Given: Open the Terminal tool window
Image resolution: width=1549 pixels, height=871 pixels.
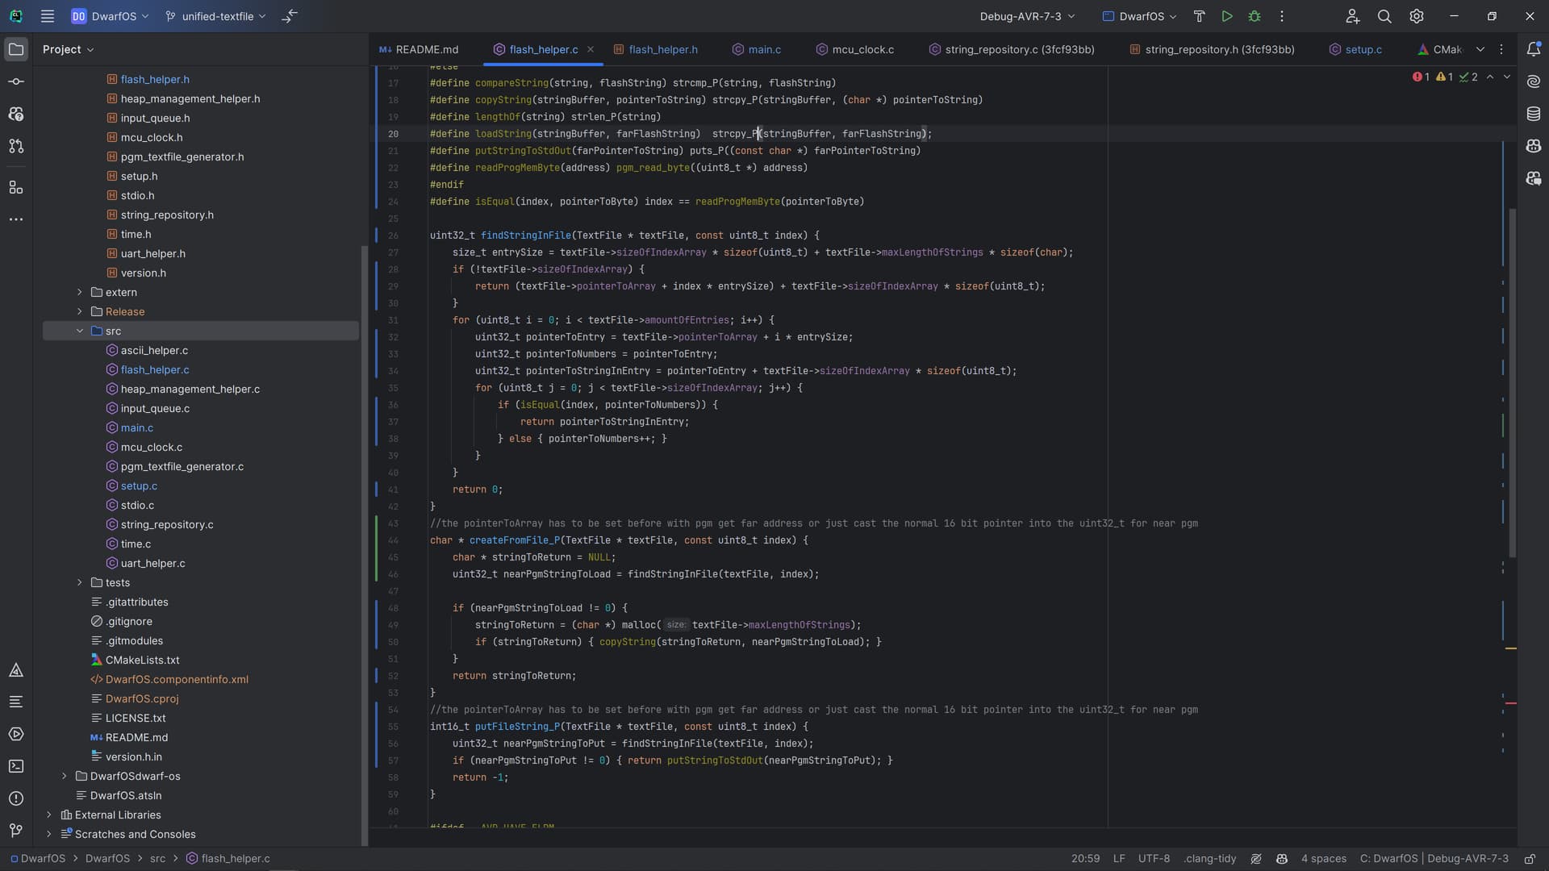Looking at the screenshot, I should 16,766.
